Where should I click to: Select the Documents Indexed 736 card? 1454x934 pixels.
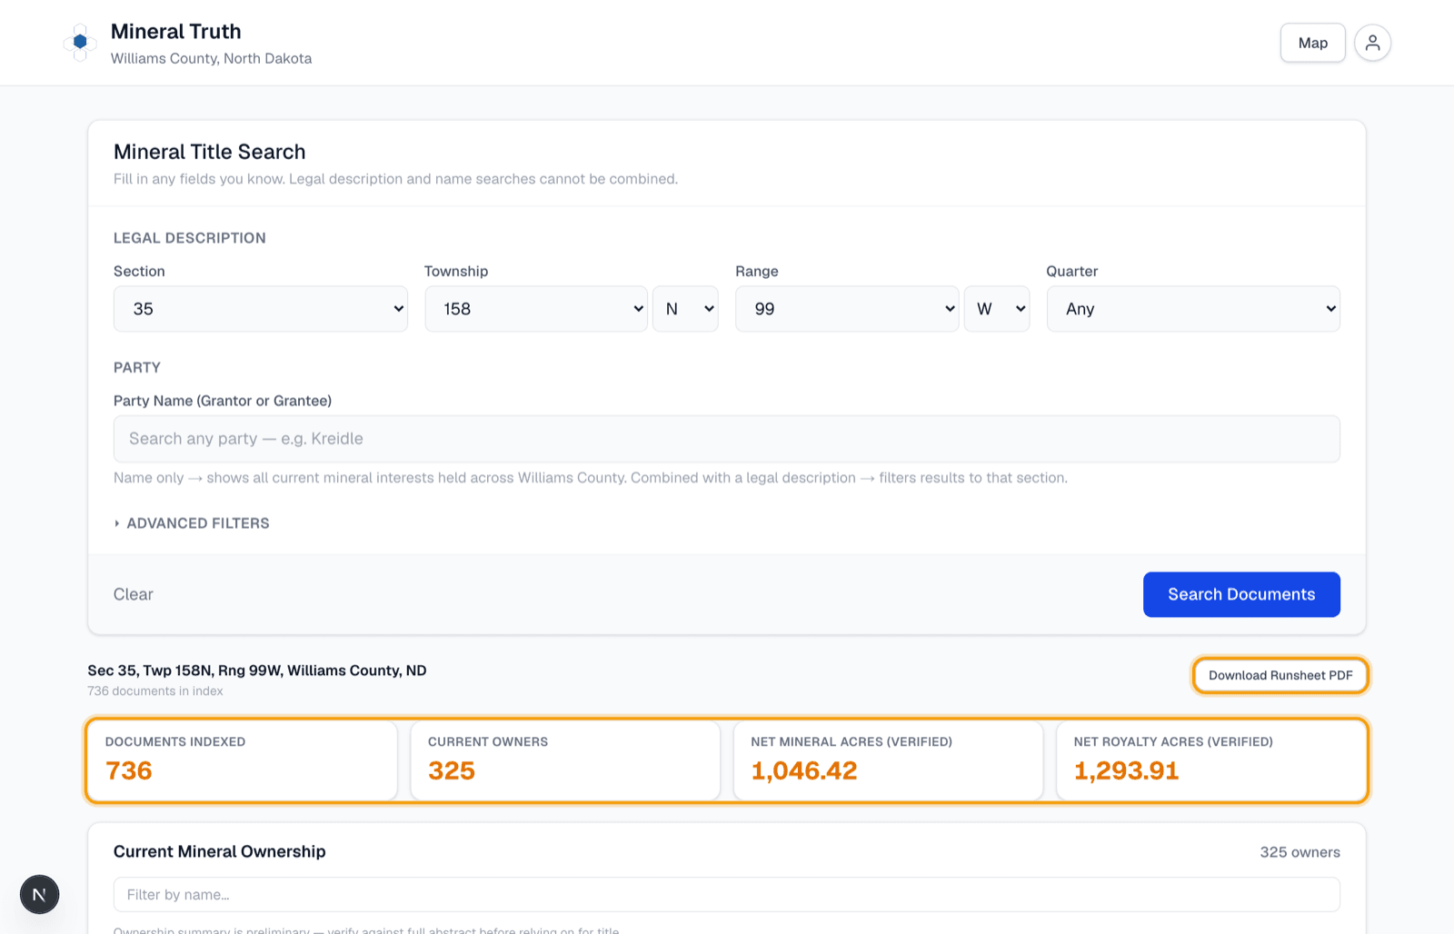(x=243, y=760)
